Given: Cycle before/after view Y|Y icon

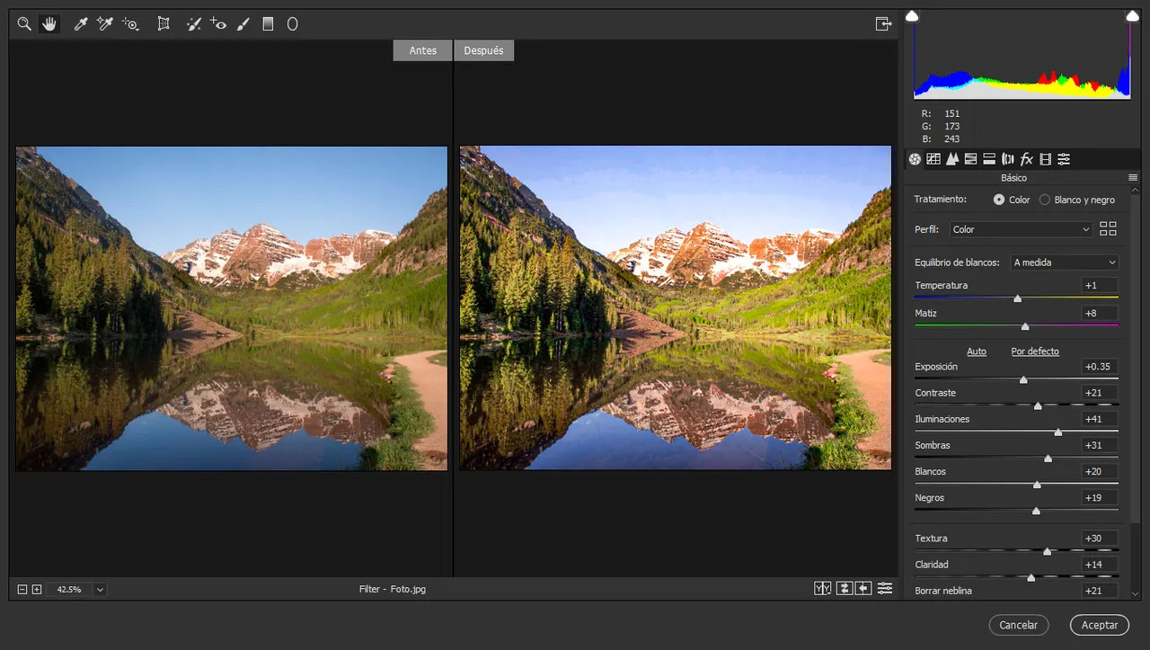Looking at the screenshot, I should (x=822, y=588).
